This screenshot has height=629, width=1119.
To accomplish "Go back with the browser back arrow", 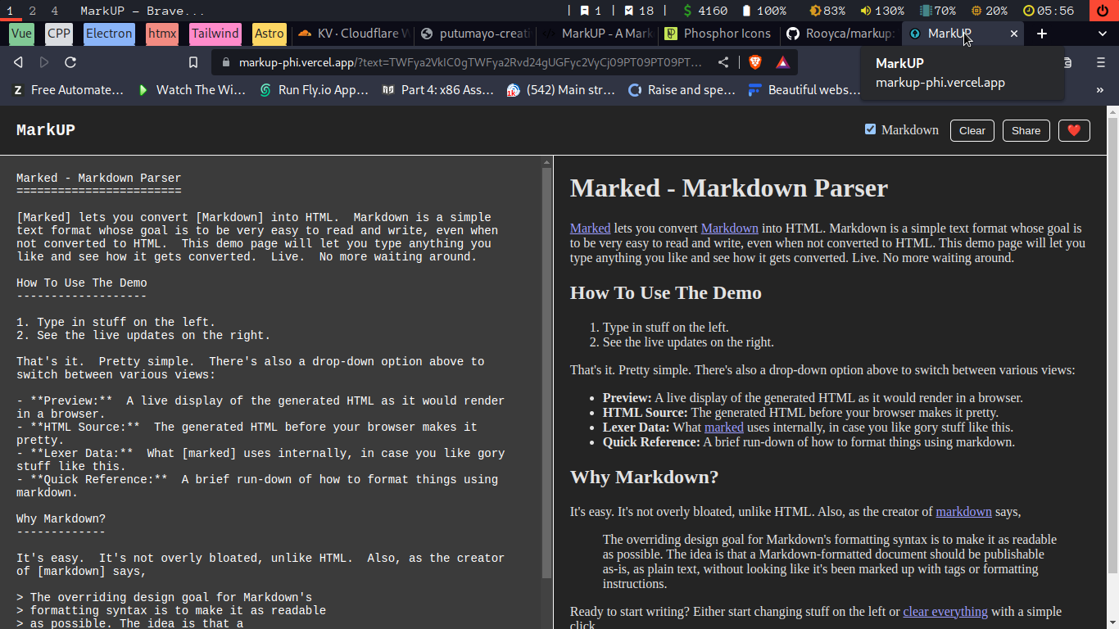I will click(x=18, y=62).
